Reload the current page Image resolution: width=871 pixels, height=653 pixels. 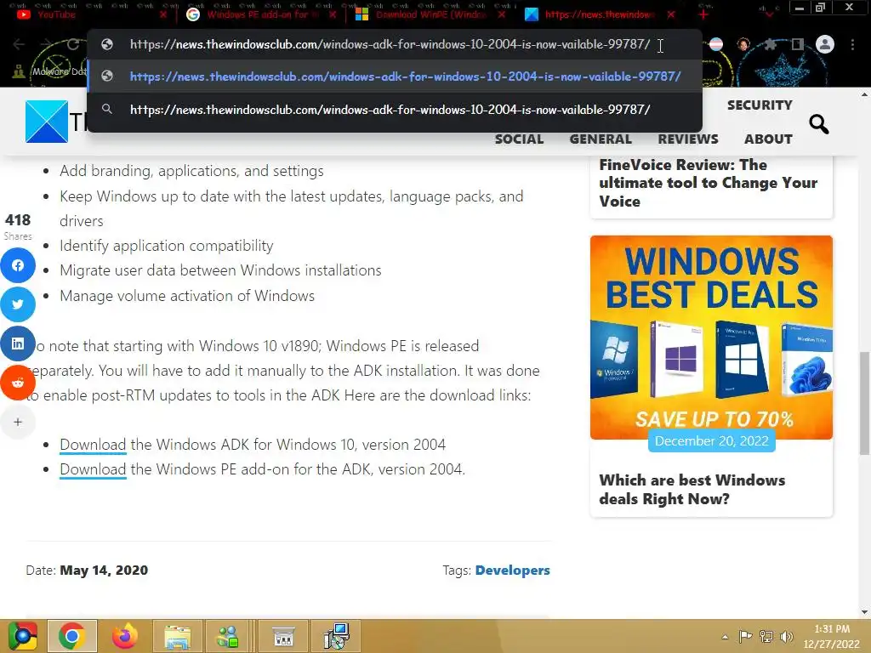point(73,44)
